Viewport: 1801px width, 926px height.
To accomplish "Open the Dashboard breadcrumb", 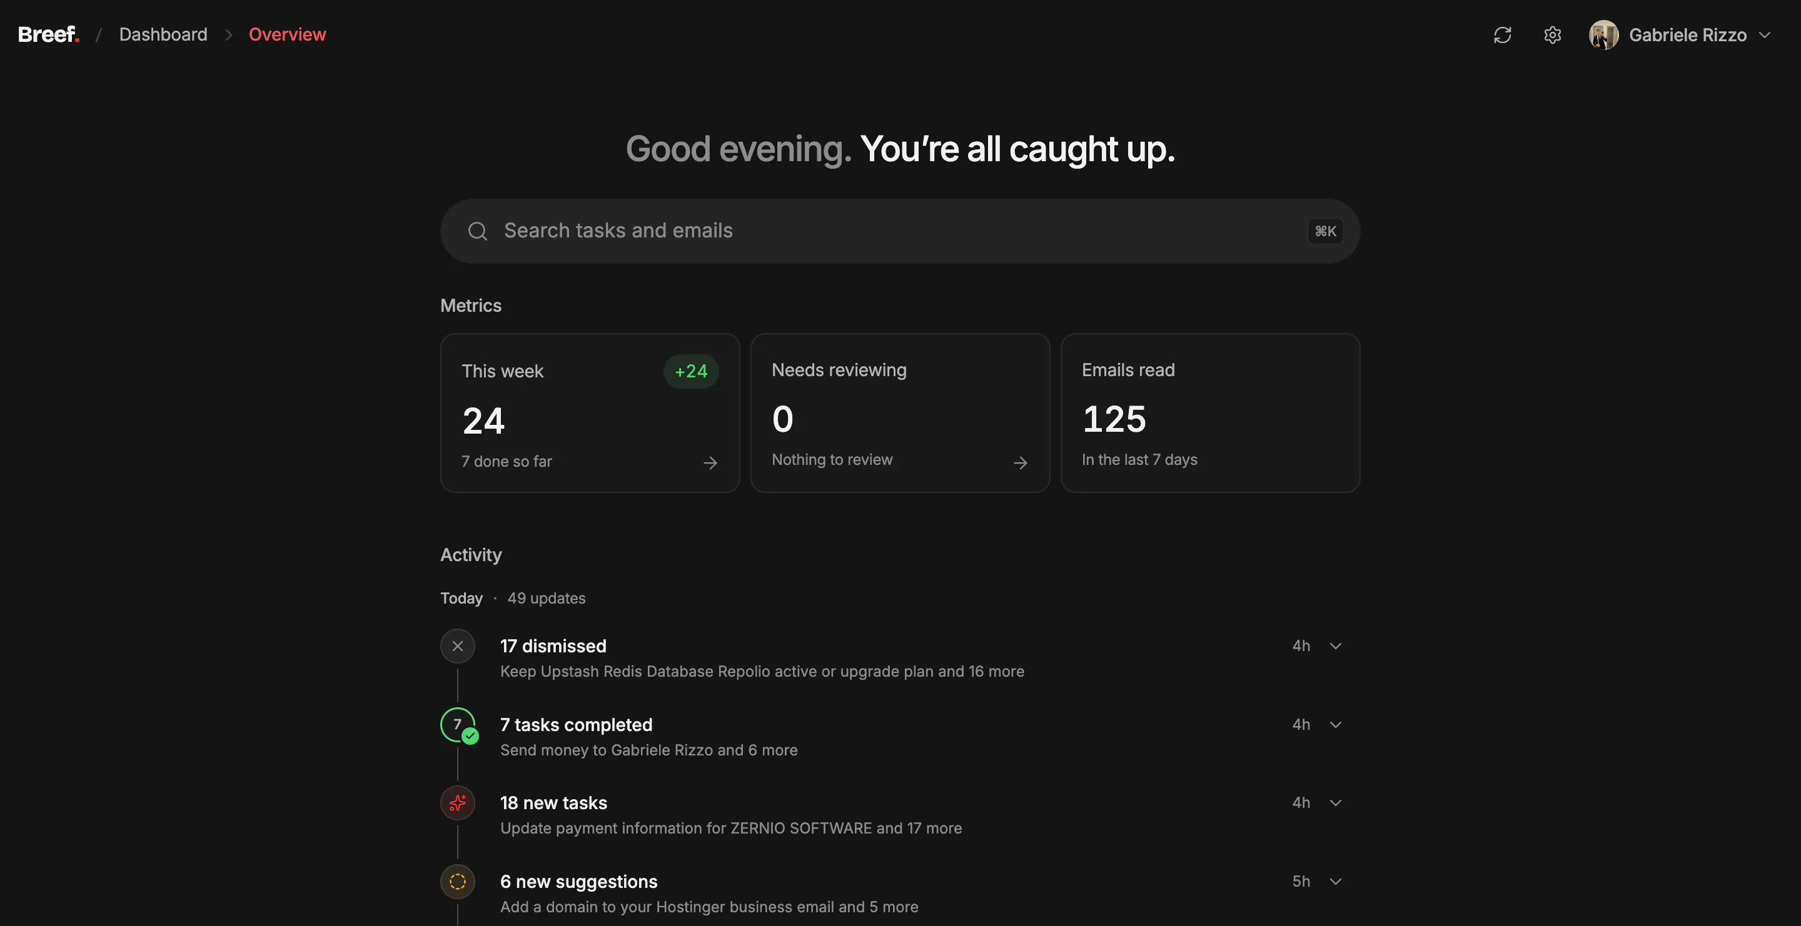I will click(163, 34).
